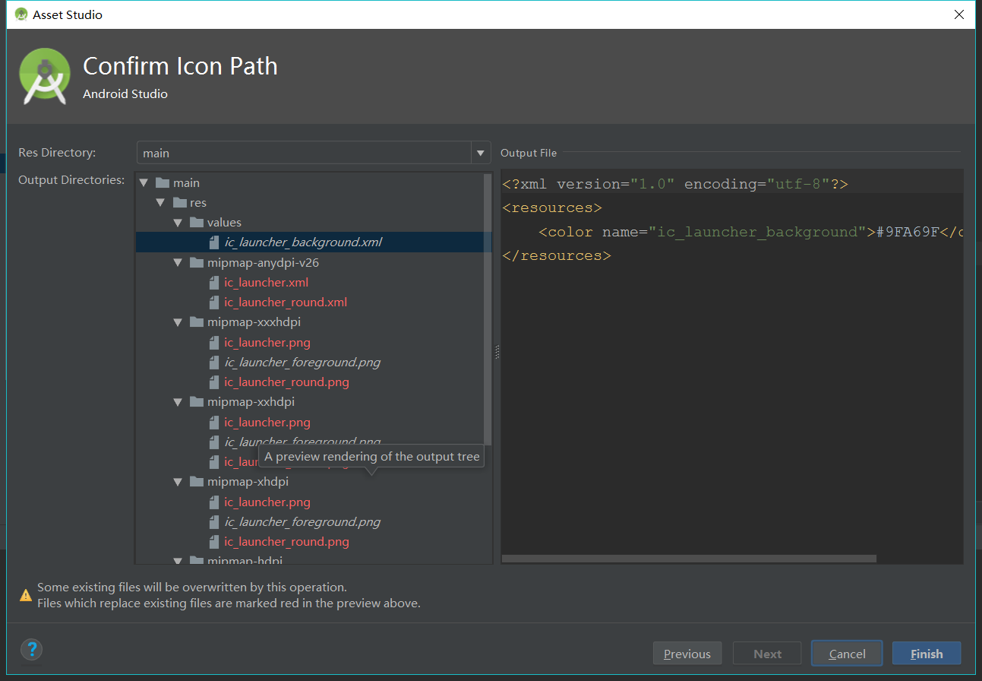Collapse the mipmap-xxhdpi folder
This screenshot has height=681, width=982.
click(178, 402)
